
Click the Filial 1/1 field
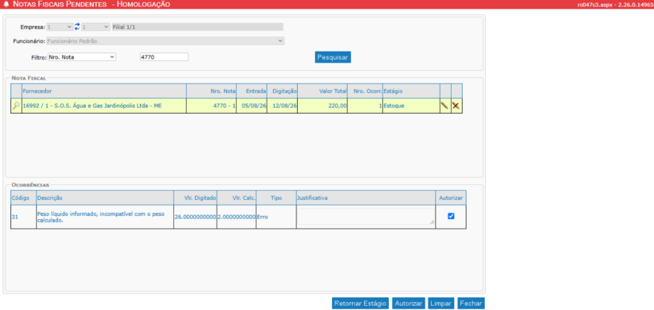(x=198, y=27)
